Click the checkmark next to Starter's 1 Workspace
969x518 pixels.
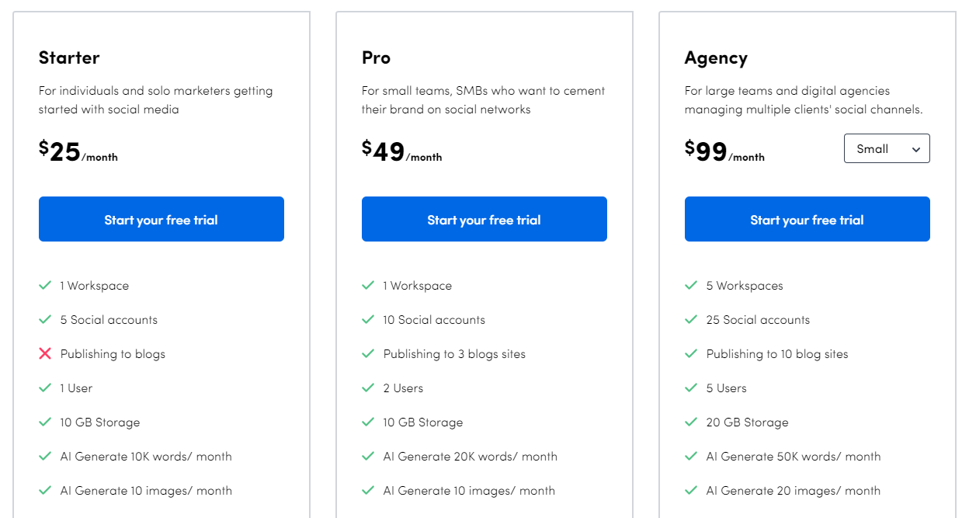point(45,285)
